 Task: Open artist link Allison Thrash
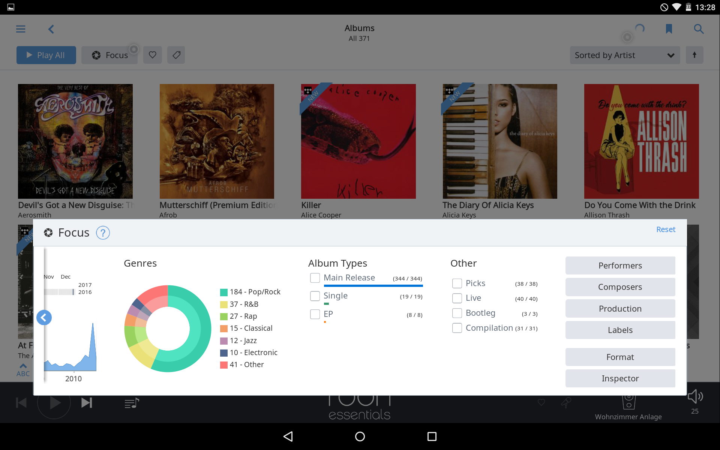(607, 215)
